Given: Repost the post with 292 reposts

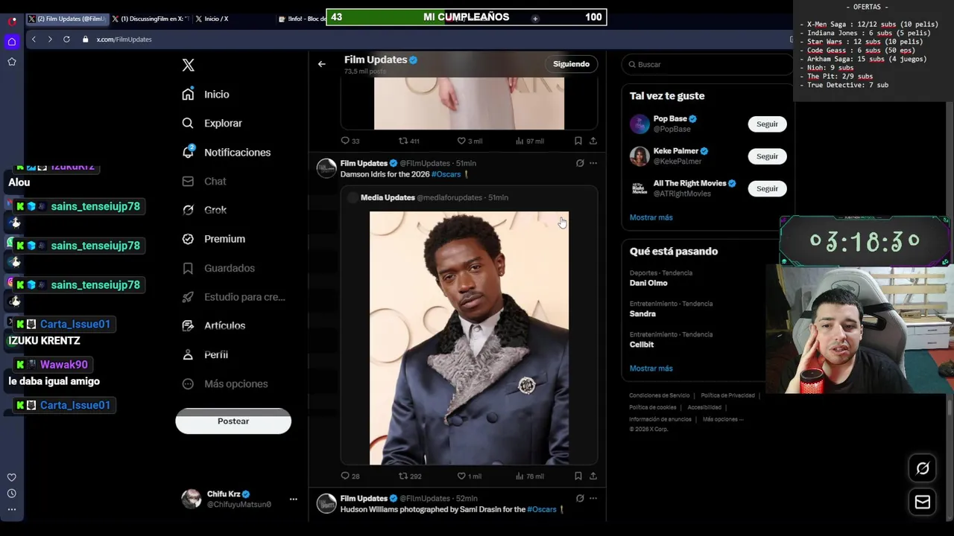Looking at the screenshot, I should (409, 476).
